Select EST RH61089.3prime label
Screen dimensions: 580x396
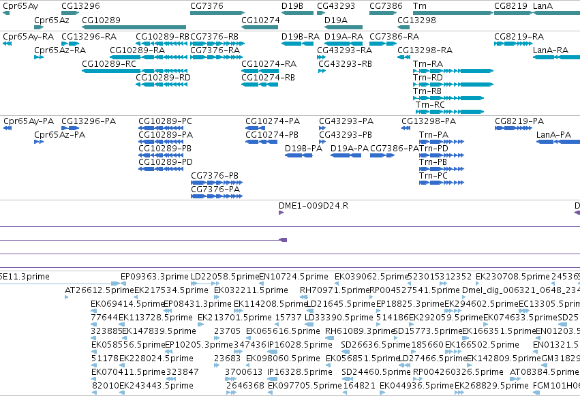[x=360, y=331]
